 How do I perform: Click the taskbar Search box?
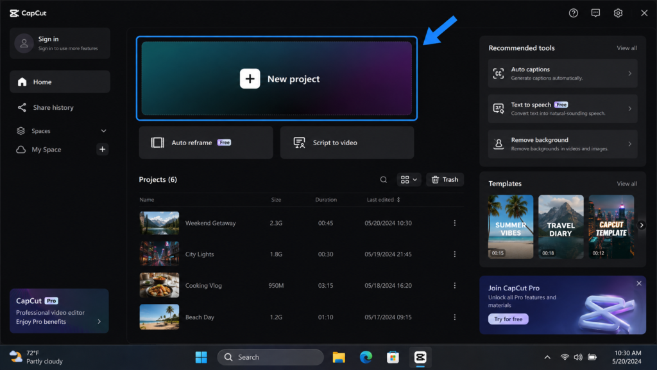[270, 357]
